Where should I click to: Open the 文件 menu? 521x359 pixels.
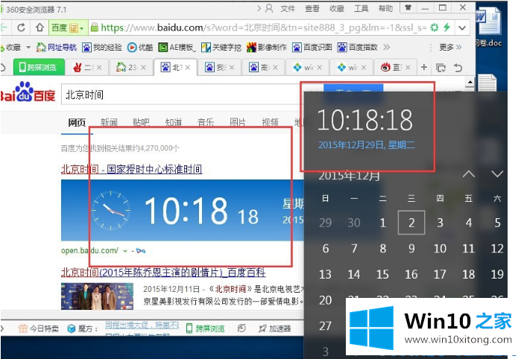[288, 8]
